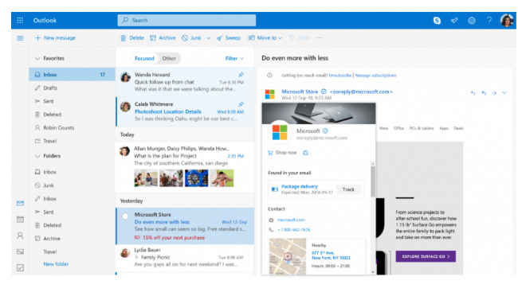The image size is (518, 300).
Task: Open the settings gear icon
Action: pyautogui.click(x=472, y=21)
